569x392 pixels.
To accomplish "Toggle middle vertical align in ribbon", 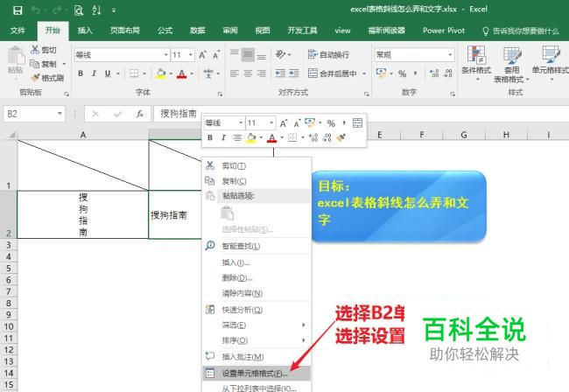I will tap(248, 54).
